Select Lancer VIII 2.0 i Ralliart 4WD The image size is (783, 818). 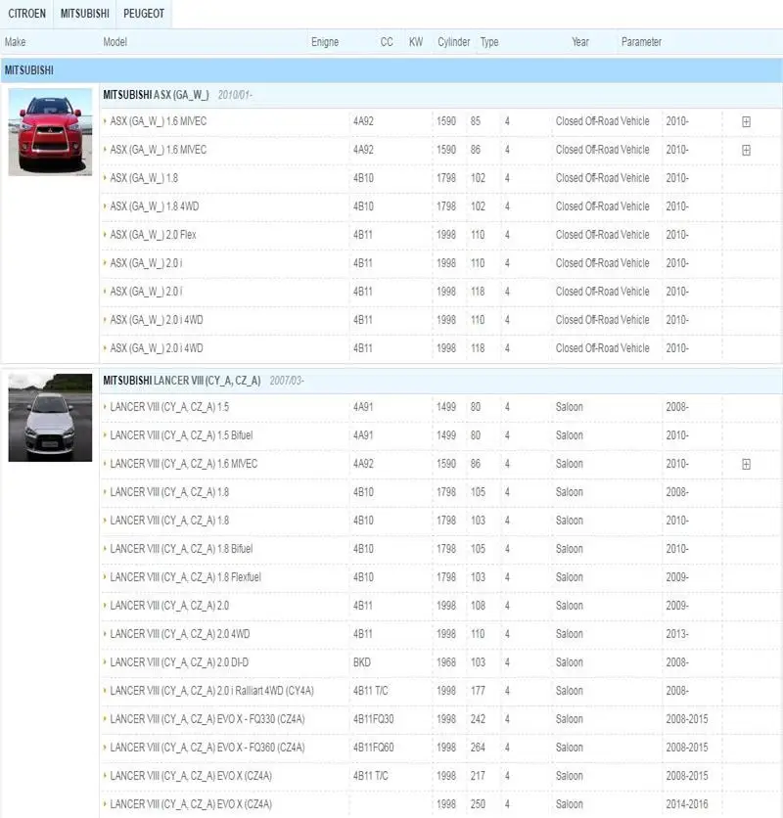tap(212, 691)
